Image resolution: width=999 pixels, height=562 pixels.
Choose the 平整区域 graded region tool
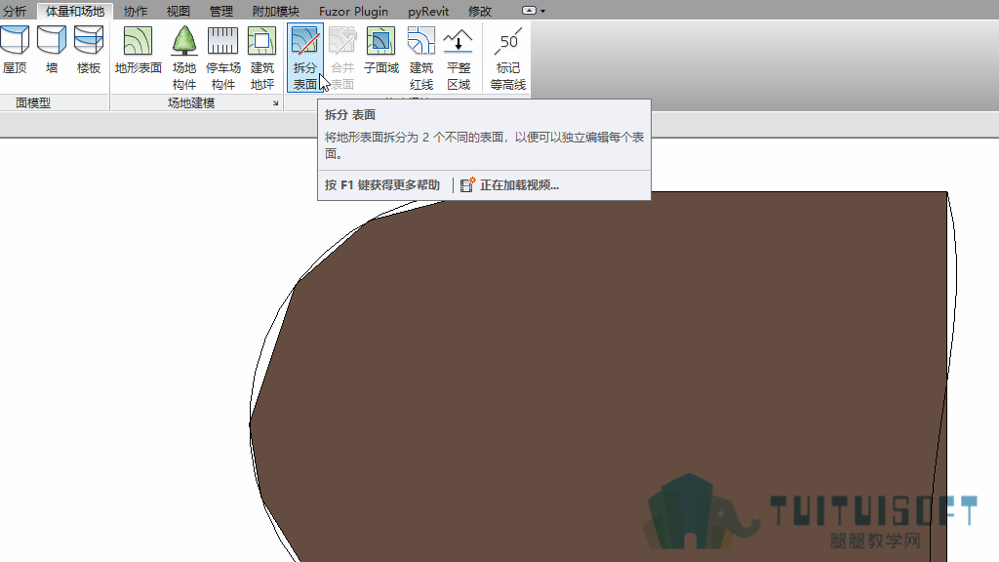pos(459,59)
